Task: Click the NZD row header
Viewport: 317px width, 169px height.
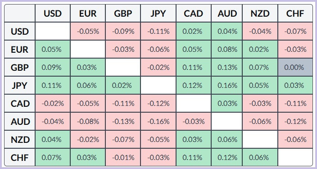Action: click(x=20, y=139)
